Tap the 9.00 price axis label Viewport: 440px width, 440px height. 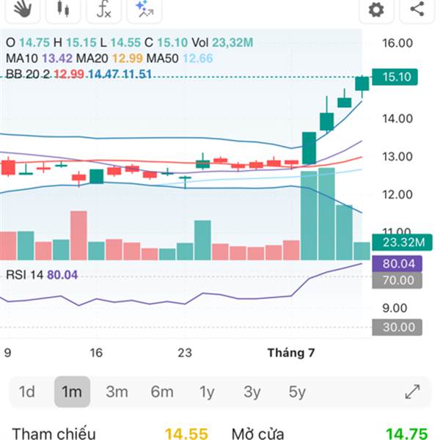point(395,308)
